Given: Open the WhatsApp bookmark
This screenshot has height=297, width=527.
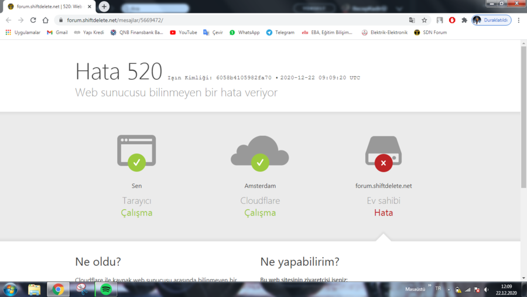Looking at the screenshot, I should tap(244, 32).
